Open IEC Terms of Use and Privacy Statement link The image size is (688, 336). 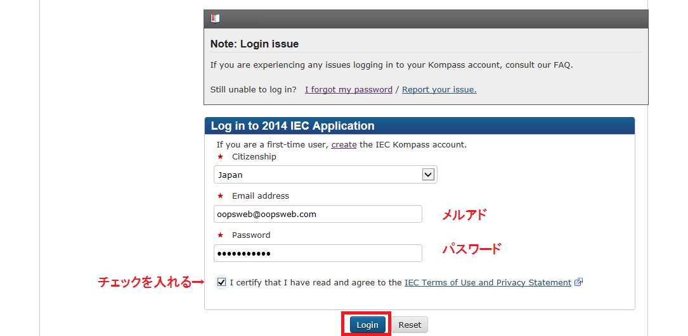(x=488, y=283)
